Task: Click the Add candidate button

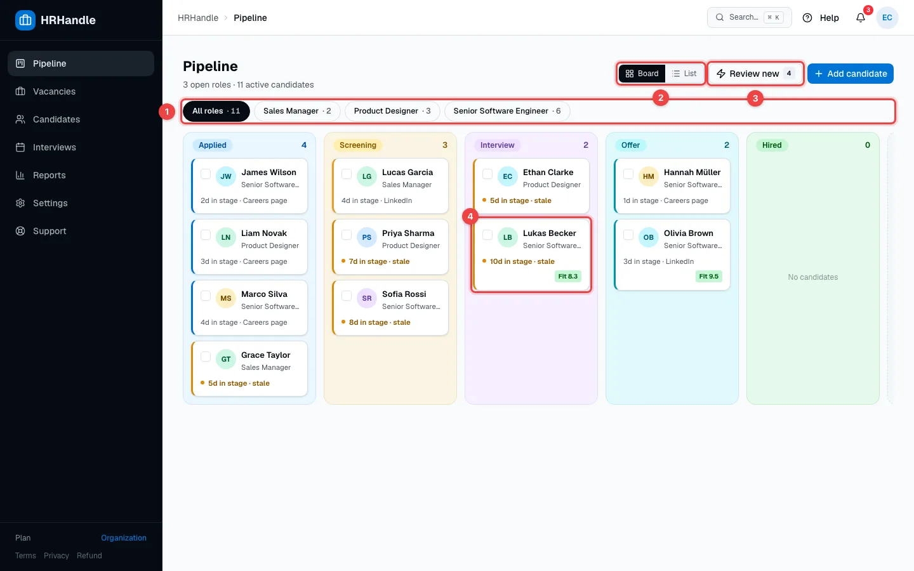Action: coord(851,74)
